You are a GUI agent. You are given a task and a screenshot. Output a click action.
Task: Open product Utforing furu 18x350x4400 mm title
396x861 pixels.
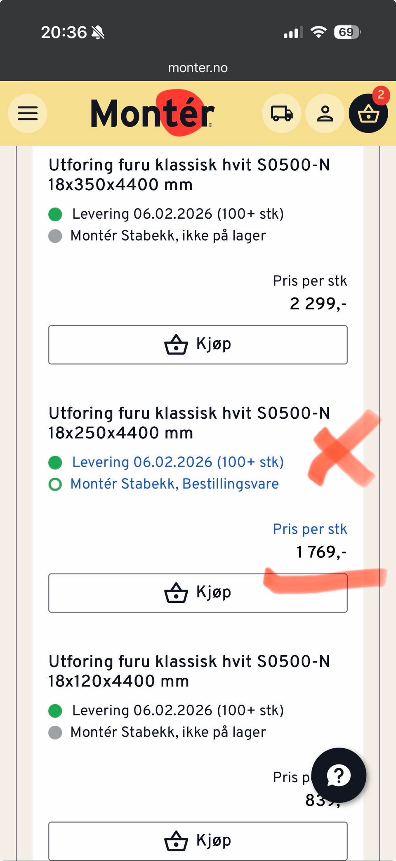pos(189,175)
